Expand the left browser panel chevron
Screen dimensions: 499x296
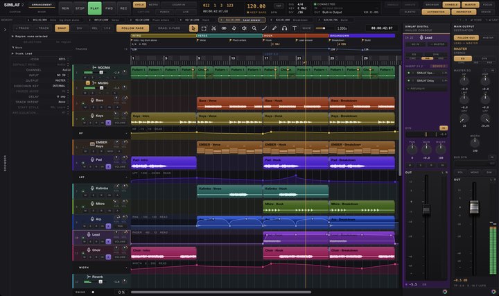pyautogui.click(x=5, y=30)
